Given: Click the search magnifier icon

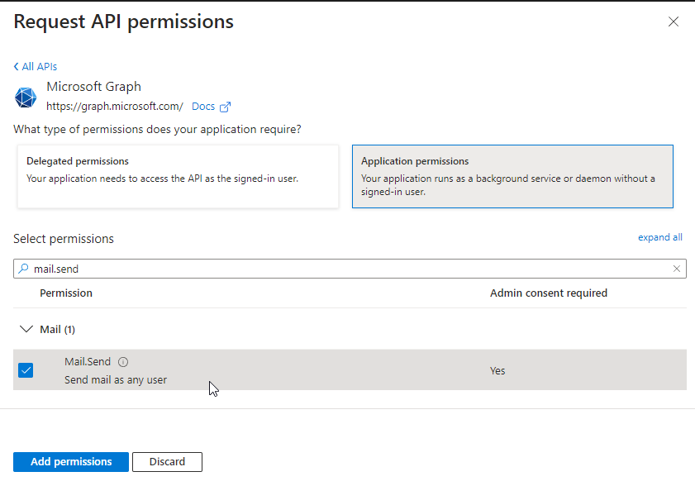Looking at the screenshot, I should coord(23,269).
